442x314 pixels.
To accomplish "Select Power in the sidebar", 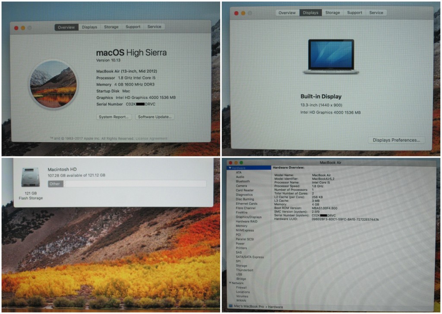I will [240, 244].
